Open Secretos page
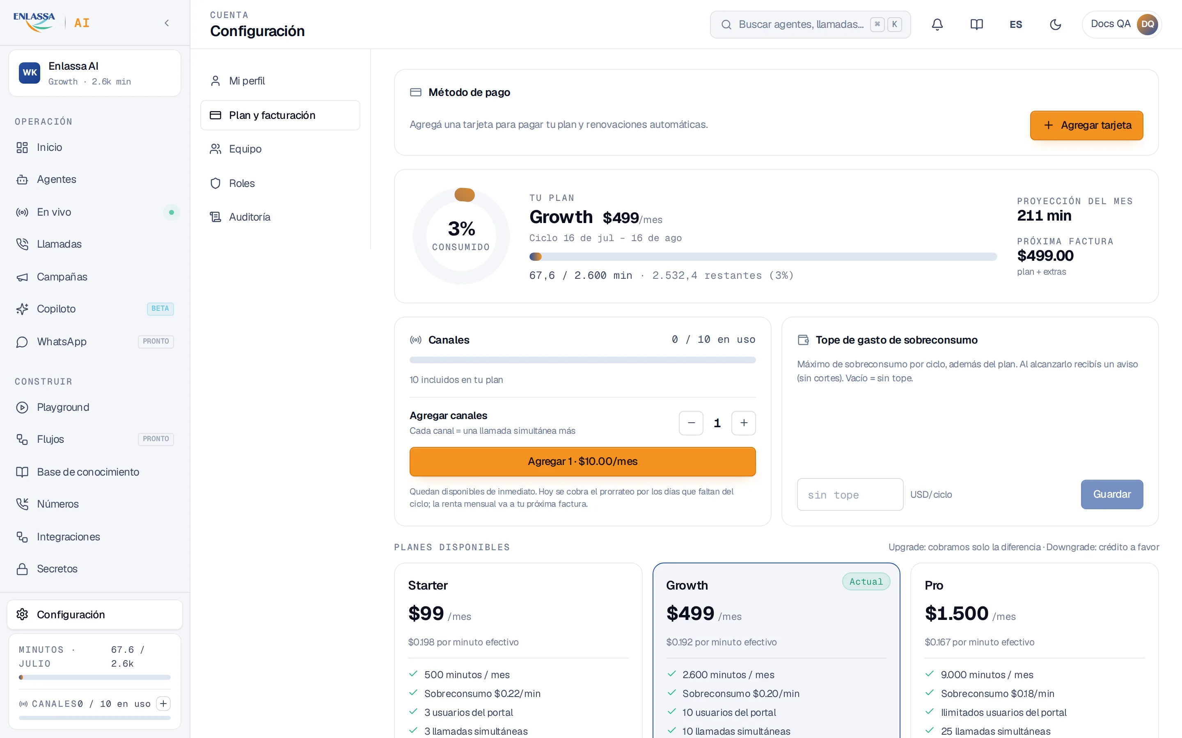 (95, 569)
